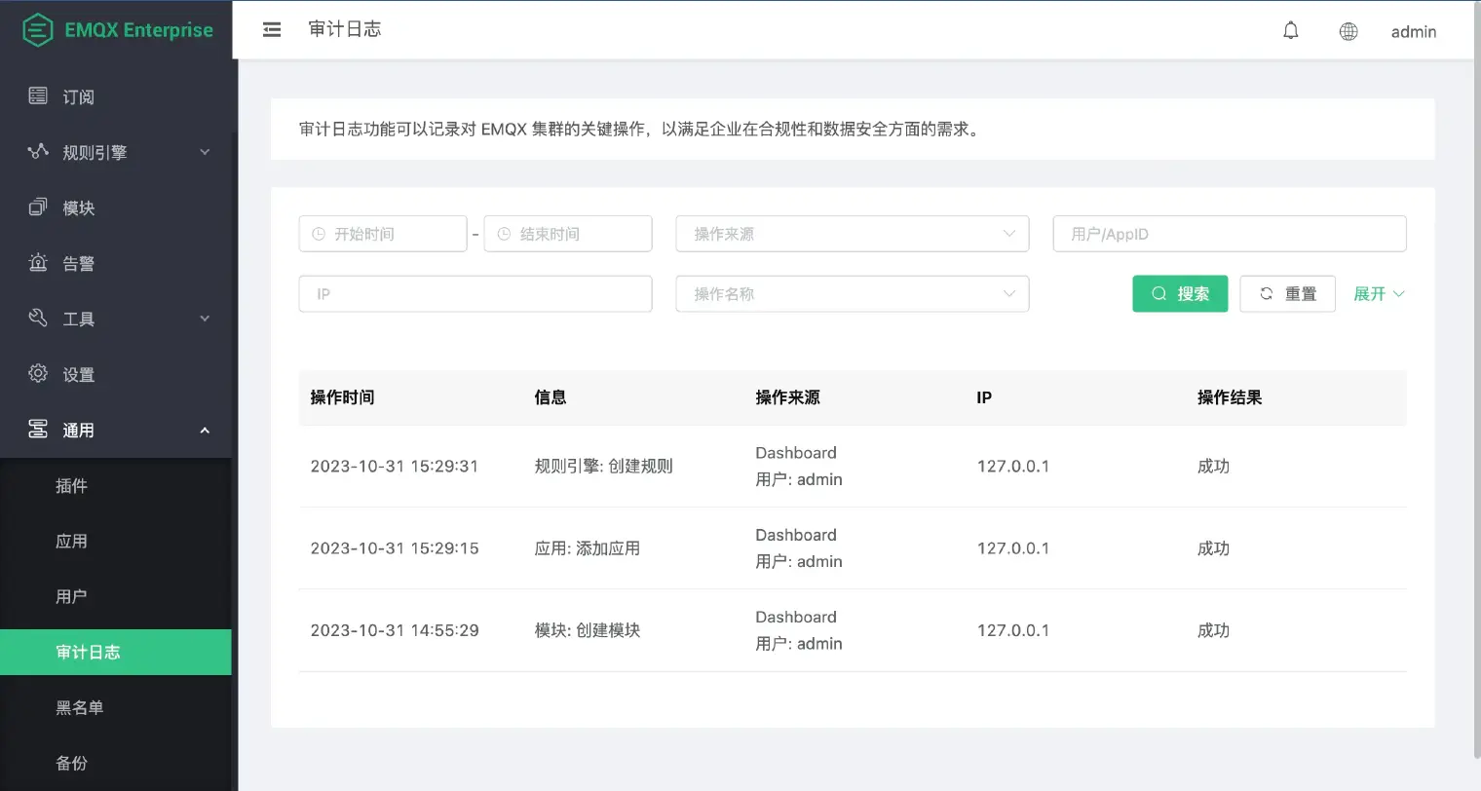
Task: Click the 信息 column header
Action: tap(551, 397)
